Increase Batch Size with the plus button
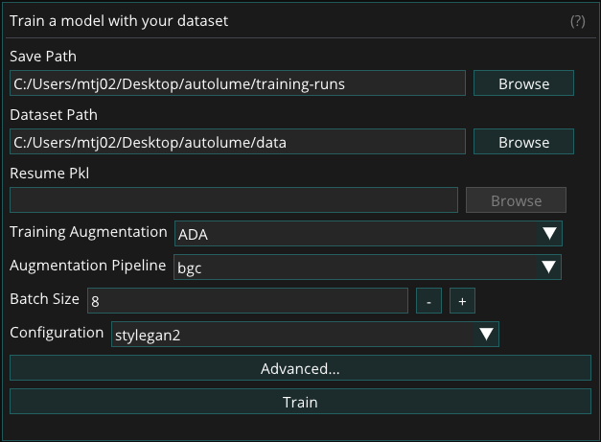Image resolution: width=601 pixels, height=442 pixels. tap(462, 301)
